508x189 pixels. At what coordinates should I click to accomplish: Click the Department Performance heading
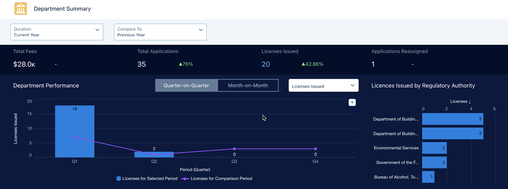[46, 86]
